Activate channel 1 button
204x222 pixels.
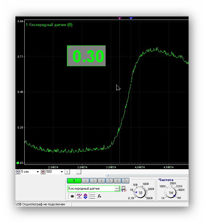(74, 181)
